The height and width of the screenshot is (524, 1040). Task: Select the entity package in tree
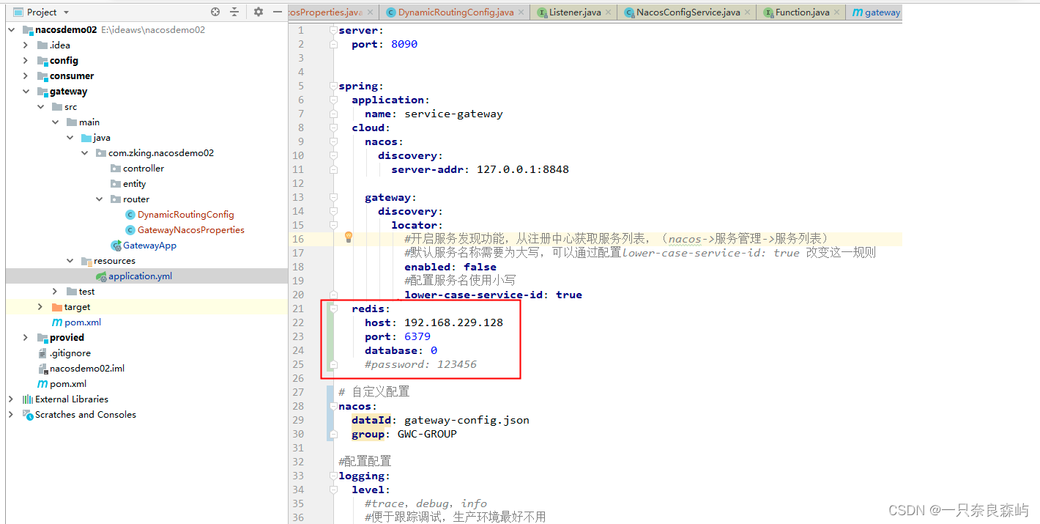(x=134, y=184)
